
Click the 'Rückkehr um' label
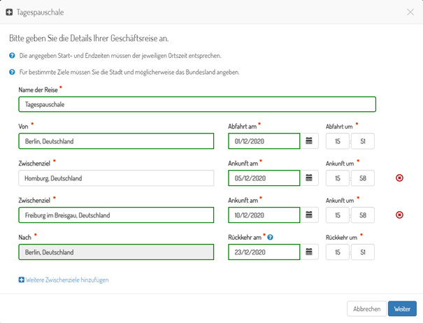[x=341, y=237]
